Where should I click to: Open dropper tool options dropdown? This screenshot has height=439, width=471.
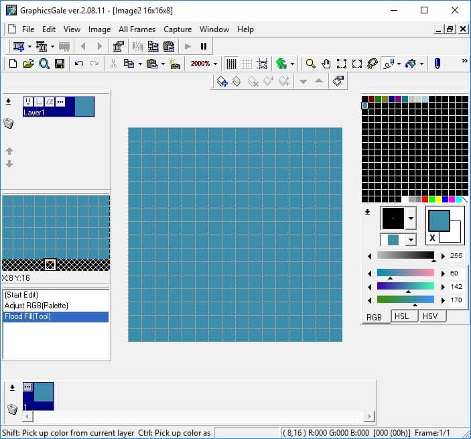point(399,64)
